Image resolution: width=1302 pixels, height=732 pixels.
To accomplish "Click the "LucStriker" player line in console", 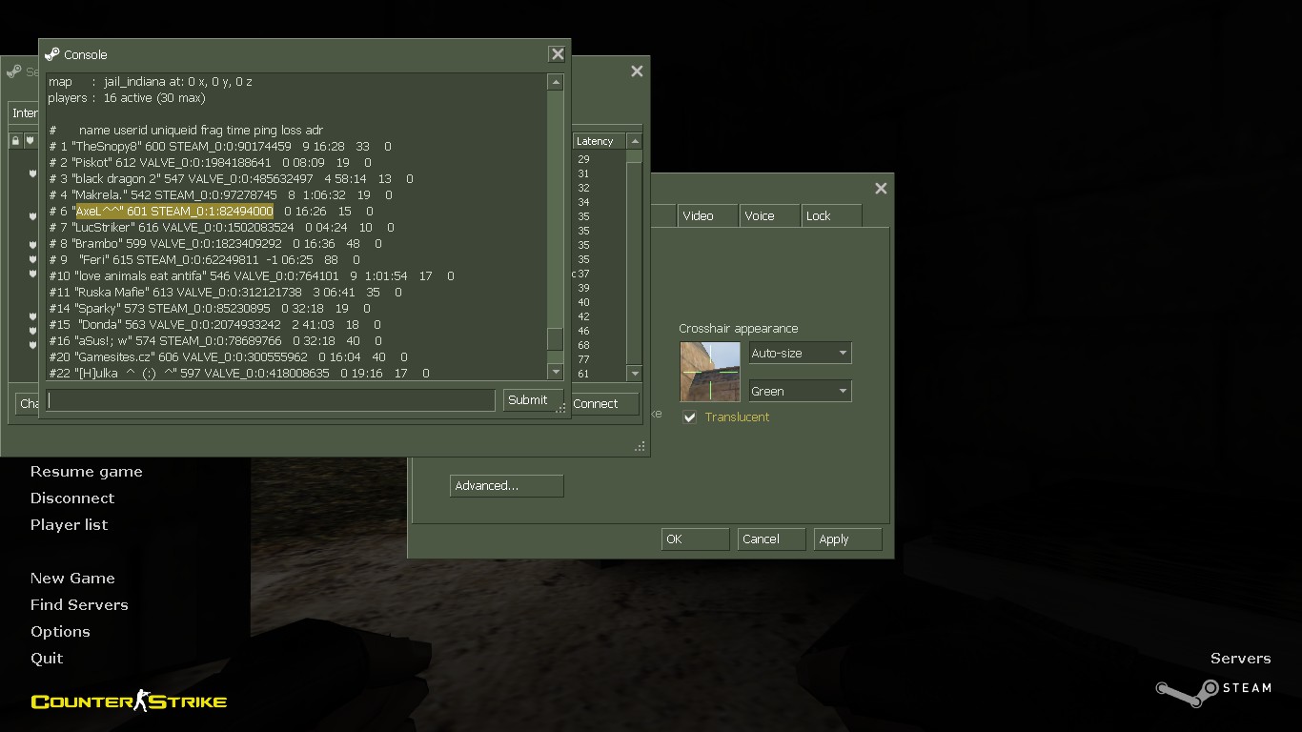I will click(222, 228).
